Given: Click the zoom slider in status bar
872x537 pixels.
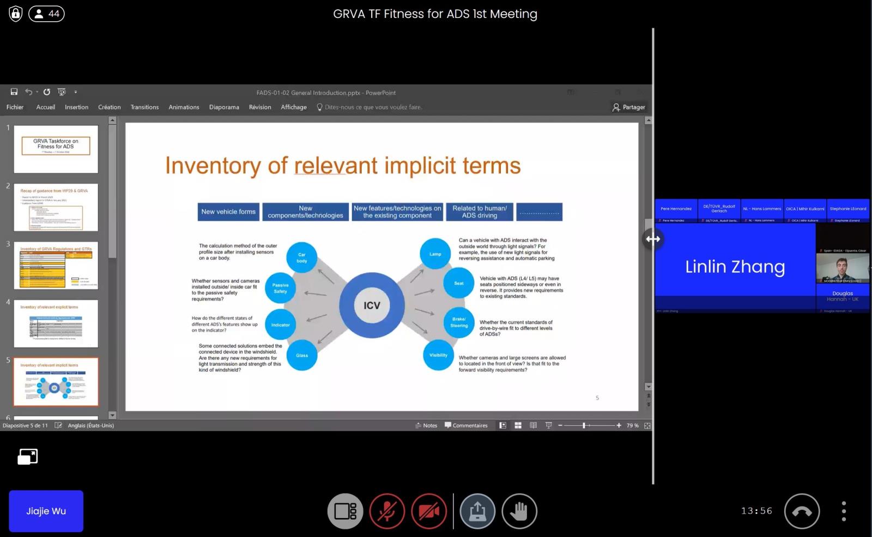Looking at the screenshot, I should pyautogui.click(x=584, y=425).
